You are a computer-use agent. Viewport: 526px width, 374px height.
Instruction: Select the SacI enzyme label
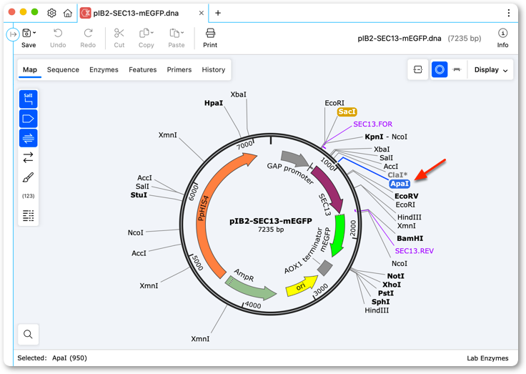pos(347,112)
